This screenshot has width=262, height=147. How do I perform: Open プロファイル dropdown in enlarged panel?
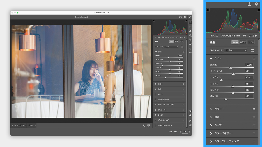[x=236, y=50]
